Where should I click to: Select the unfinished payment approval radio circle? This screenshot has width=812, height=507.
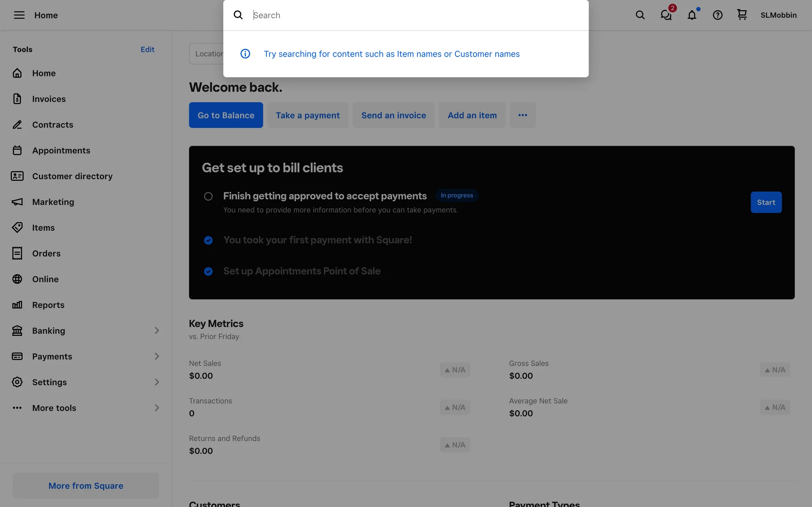pos(208,196)
